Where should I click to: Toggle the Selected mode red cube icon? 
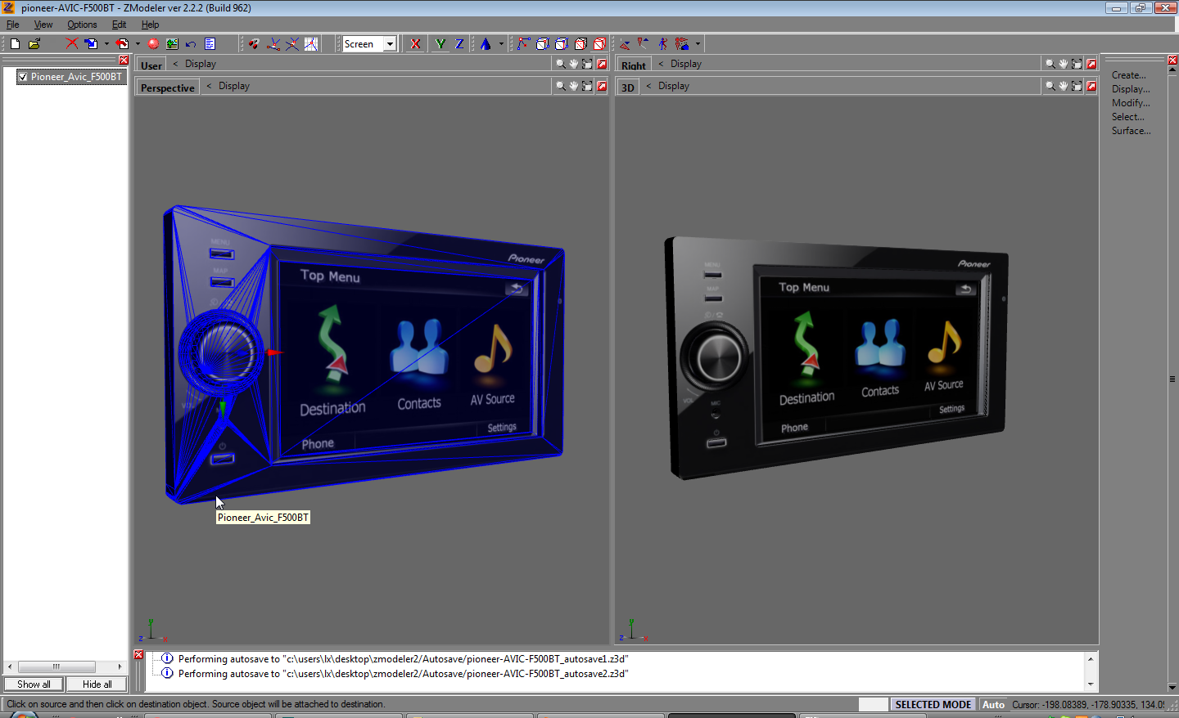[x=599, y=43]
